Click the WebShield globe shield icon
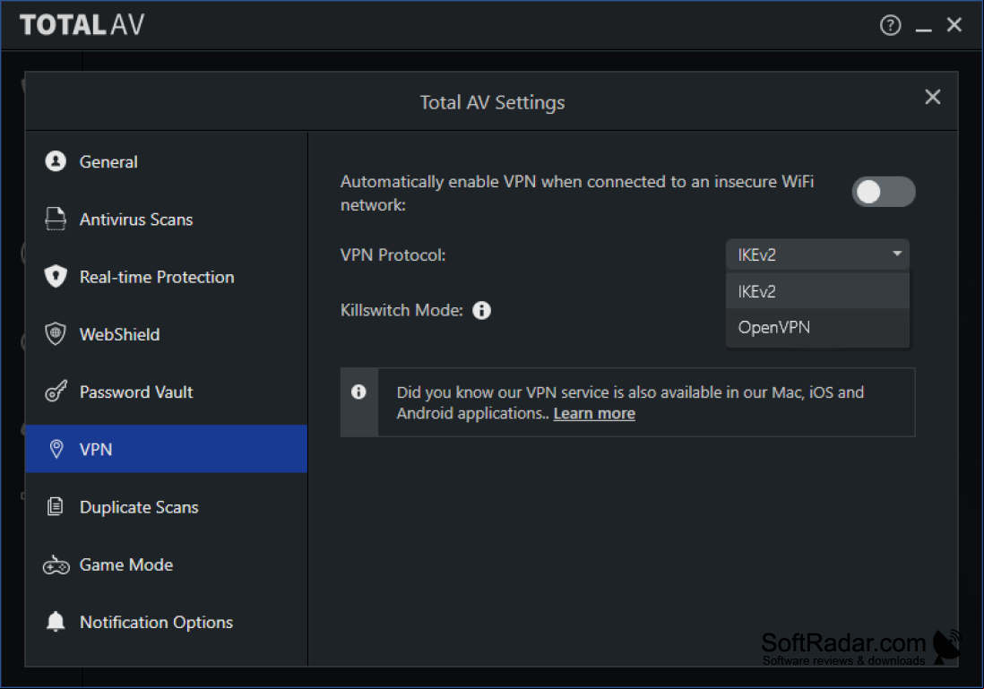 coord(56,334)
